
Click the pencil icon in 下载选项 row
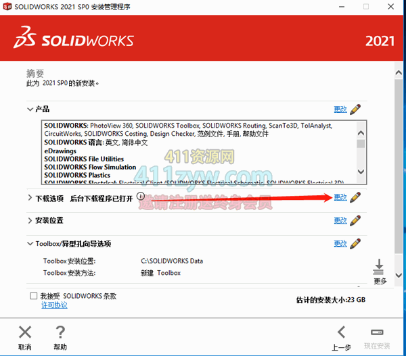(355, 197)
